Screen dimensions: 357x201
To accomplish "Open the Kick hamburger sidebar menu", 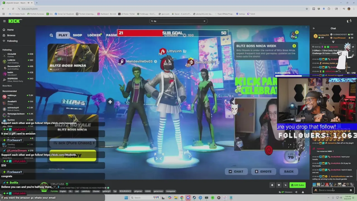I will pos(4,21).
